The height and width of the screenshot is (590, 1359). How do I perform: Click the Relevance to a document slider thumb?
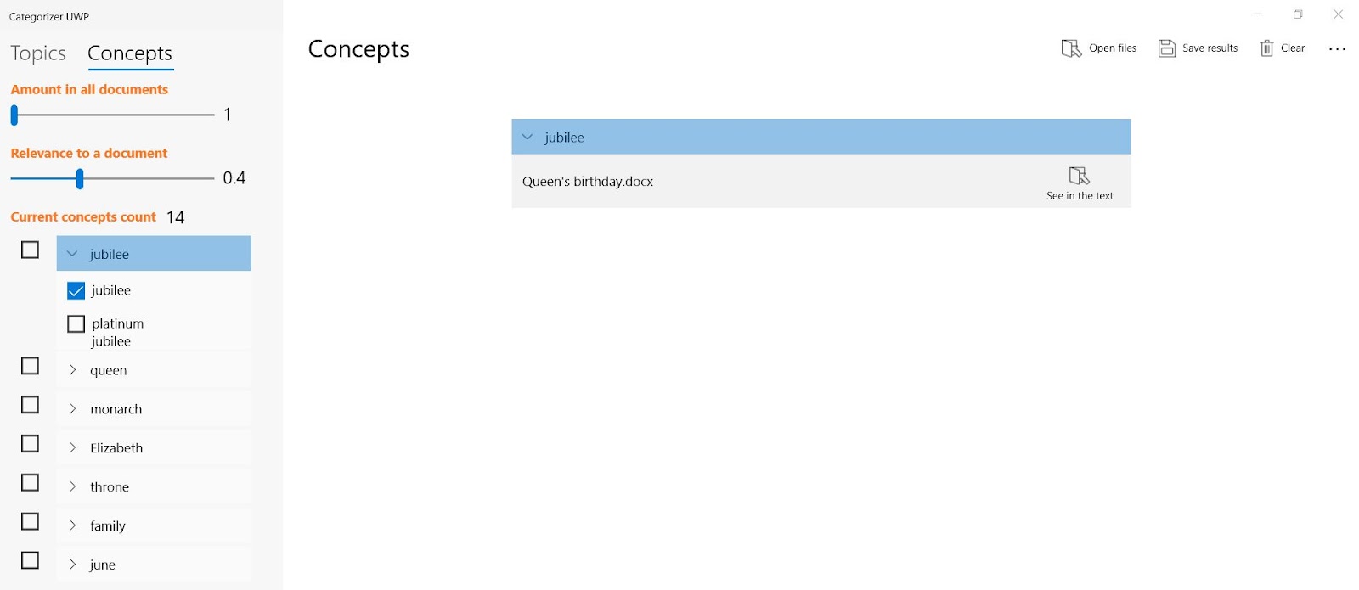pos(80,178)
